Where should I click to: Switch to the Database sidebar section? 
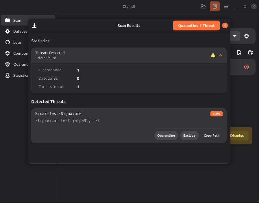(8, 31)
